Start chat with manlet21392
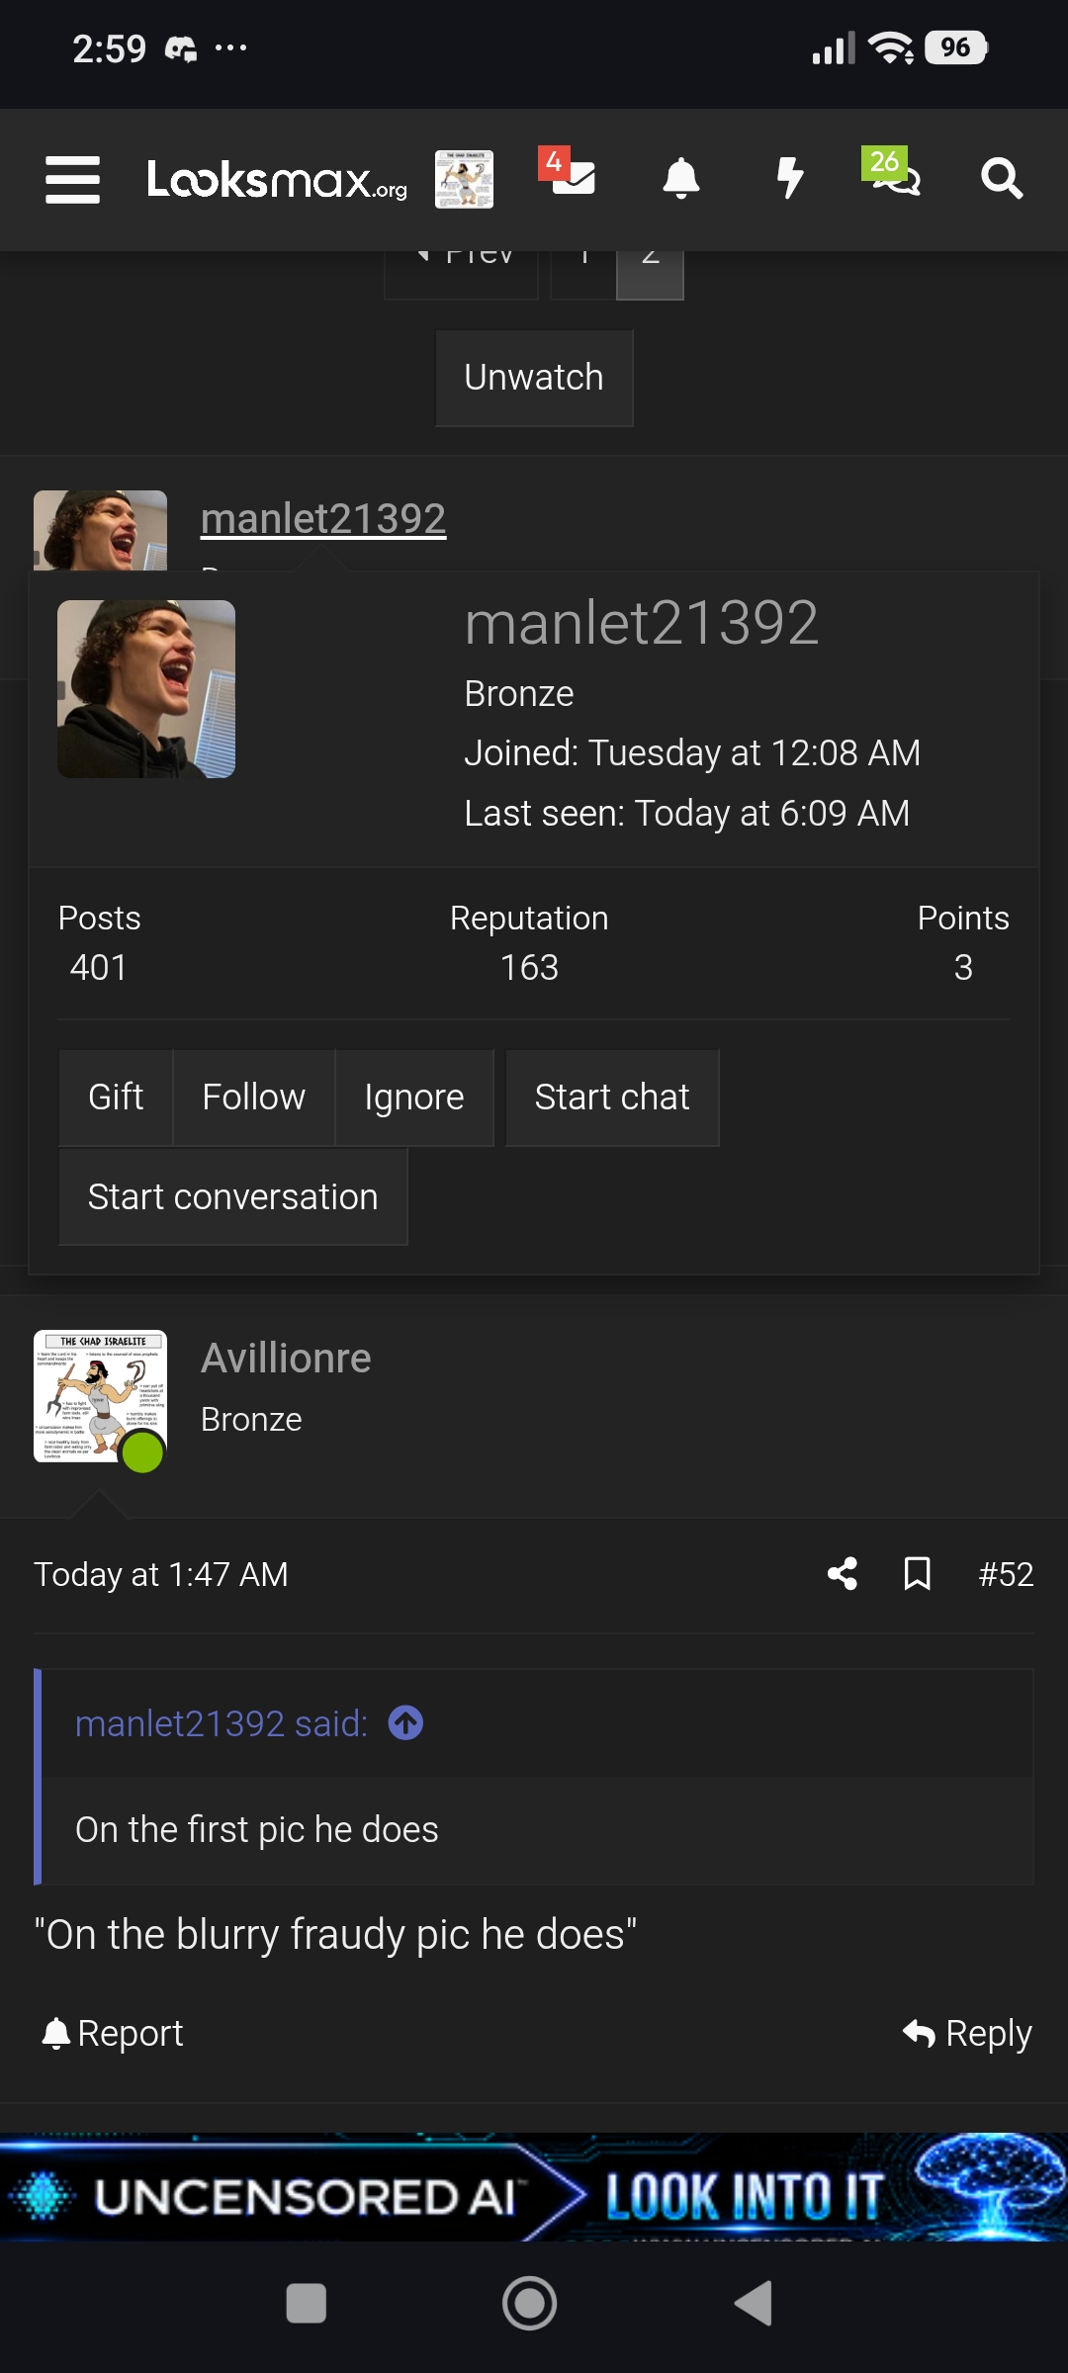1068x2373 pixels. 612,1098
